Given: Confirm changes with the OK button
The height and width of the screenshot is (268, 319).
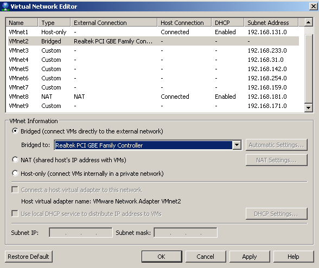Looking at the screenshot, I should 162,257.
